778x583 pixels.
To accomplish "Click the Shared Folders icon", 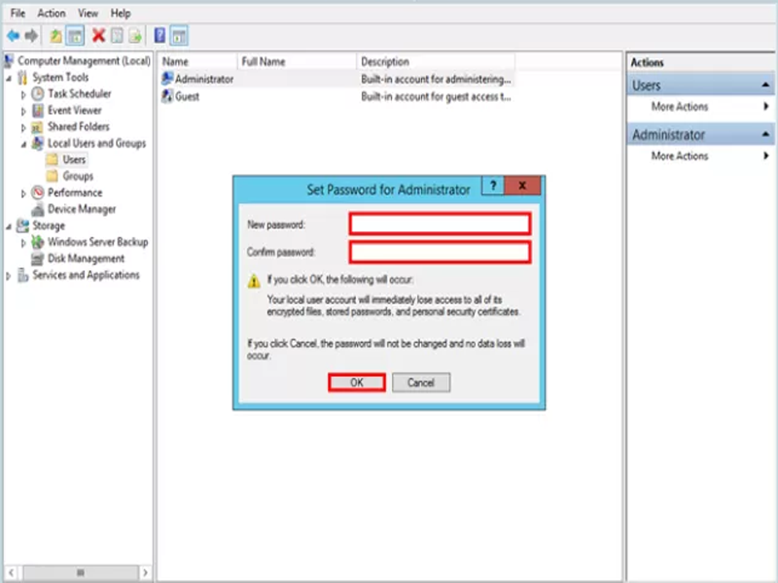I will tap(38, 127).
